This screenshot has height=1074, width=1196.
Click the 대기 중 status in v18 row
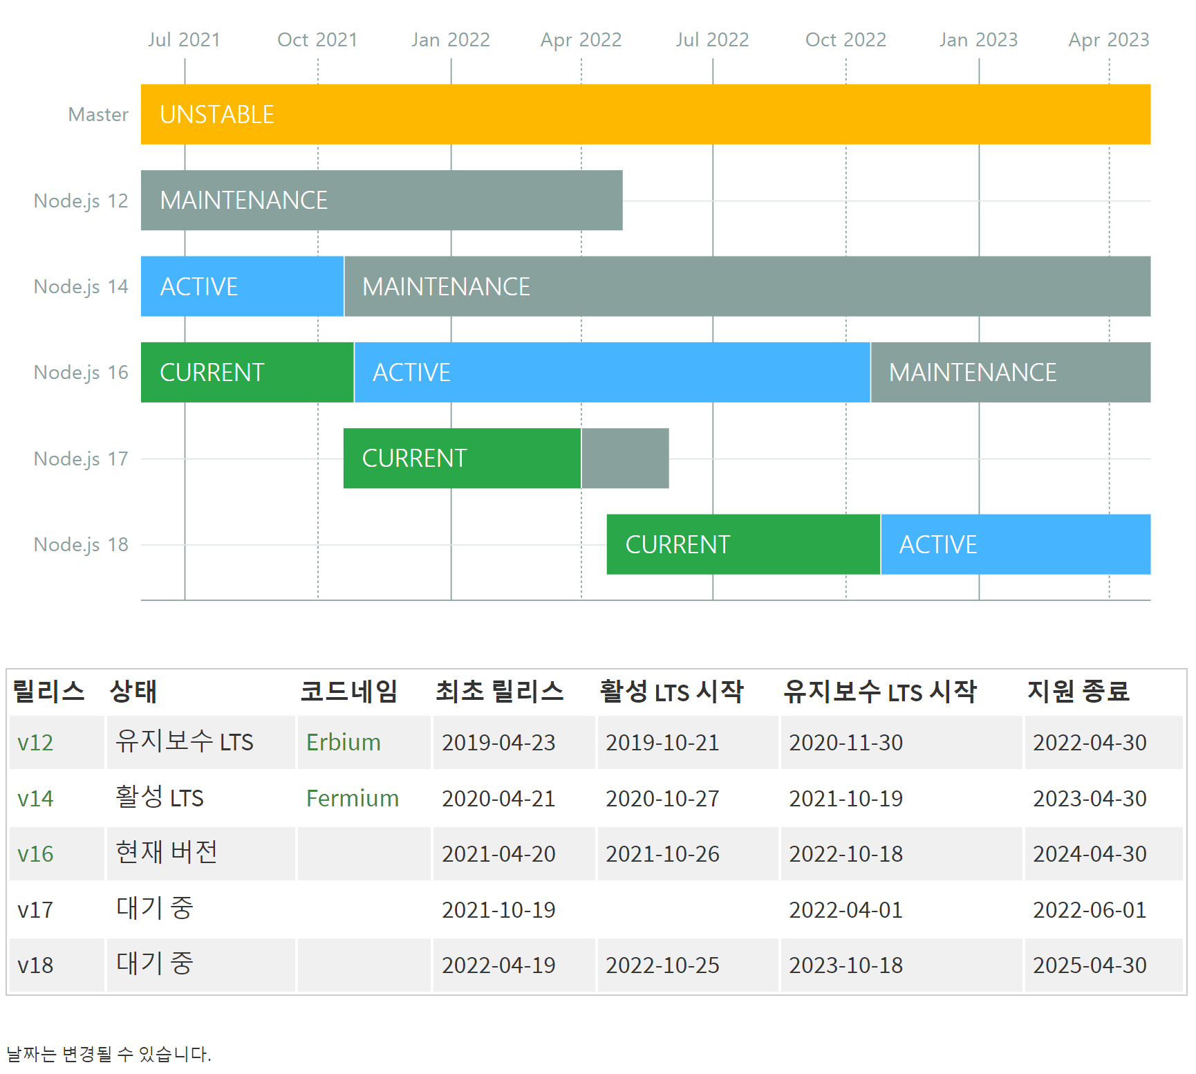point(155,963)
